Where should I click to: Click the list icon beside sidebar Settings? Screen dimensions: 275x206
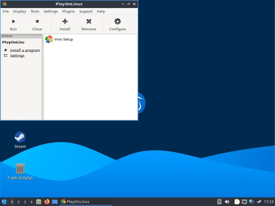point(6,56)
